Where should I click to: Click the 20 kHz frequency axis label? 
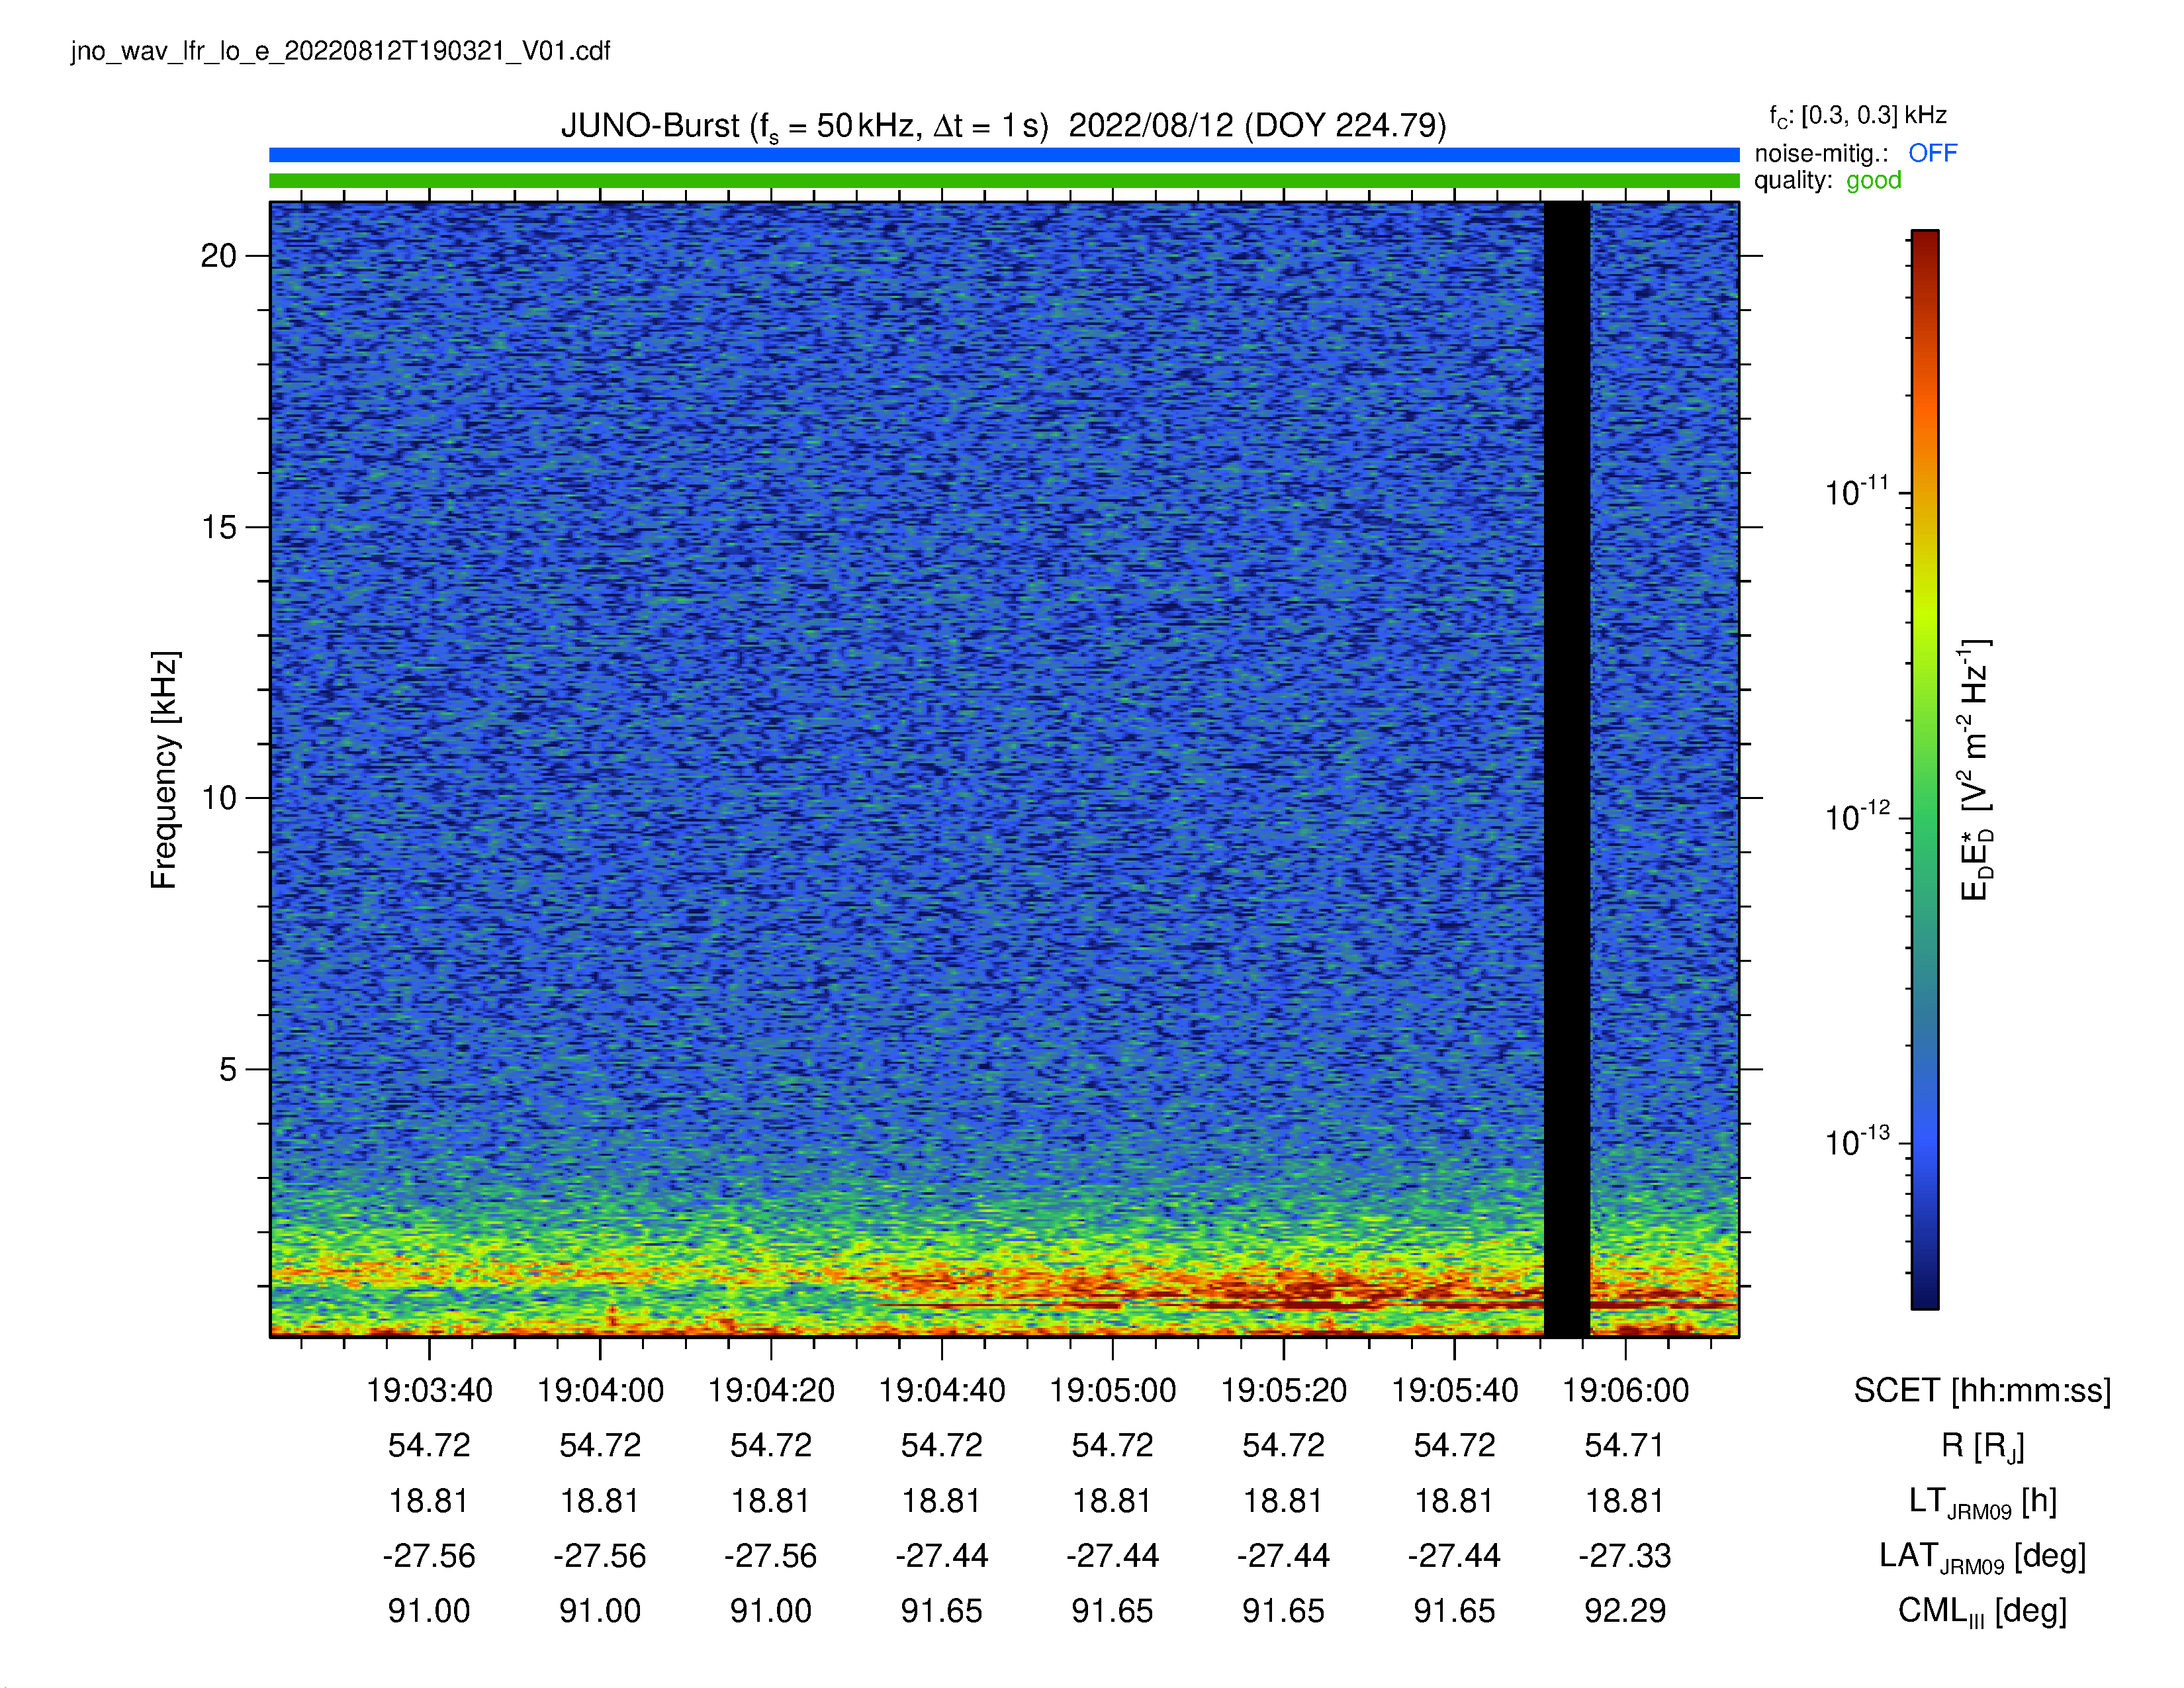click(219, 256)
